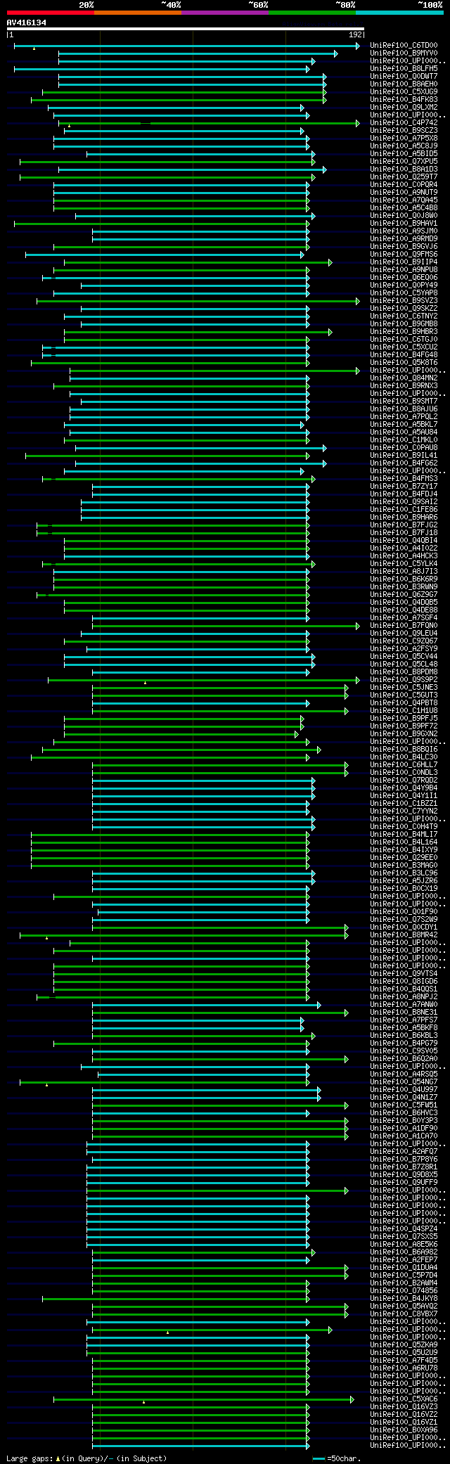Select the UniRef100_B4FK83 label
450x1464 pixels.
404,100
